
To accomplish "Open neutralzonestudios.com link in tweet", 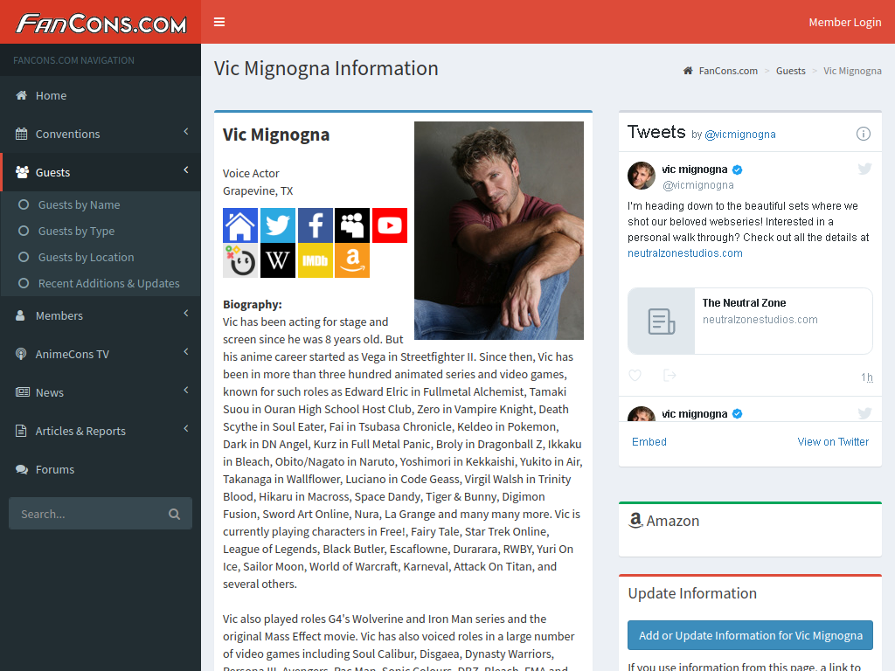I will click(685, 253).
